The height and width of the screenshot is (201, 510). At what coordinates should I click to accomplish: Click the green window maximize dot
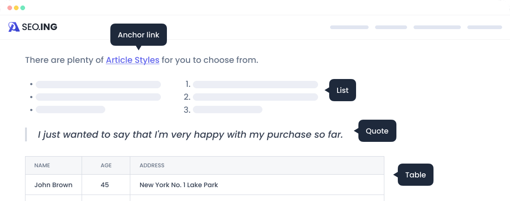point(23,8)
